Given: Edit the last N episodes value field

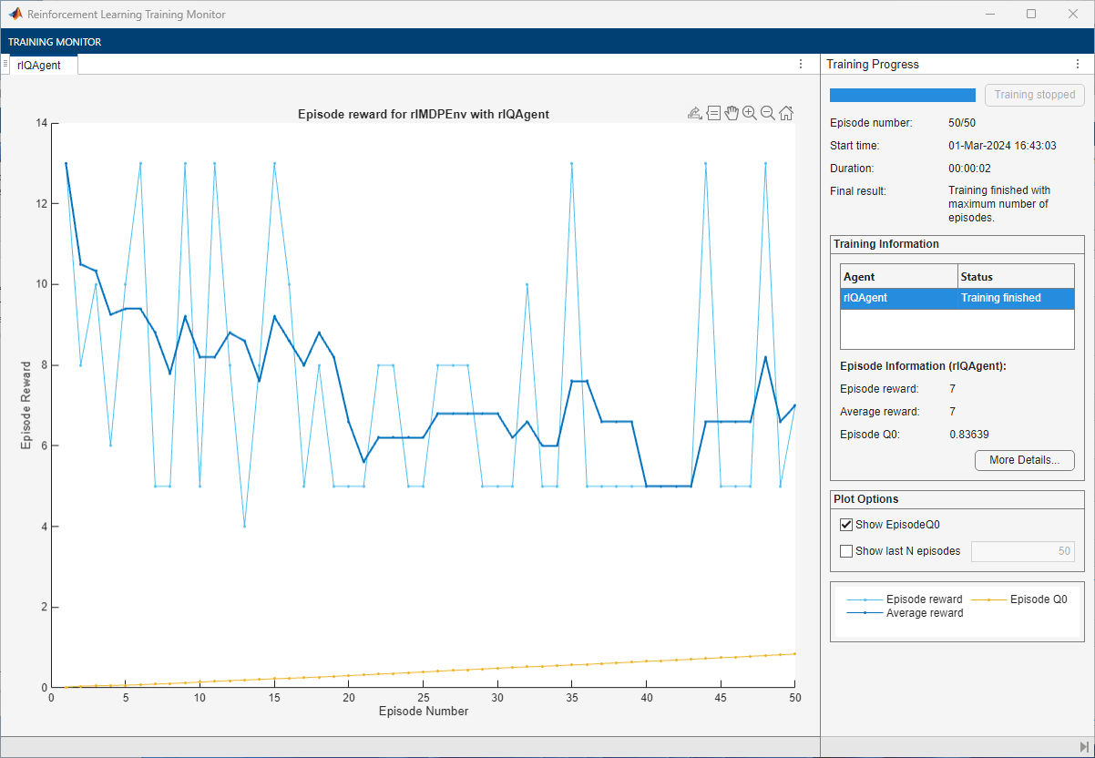Looking at the screenshot, I should (1024, 551).
